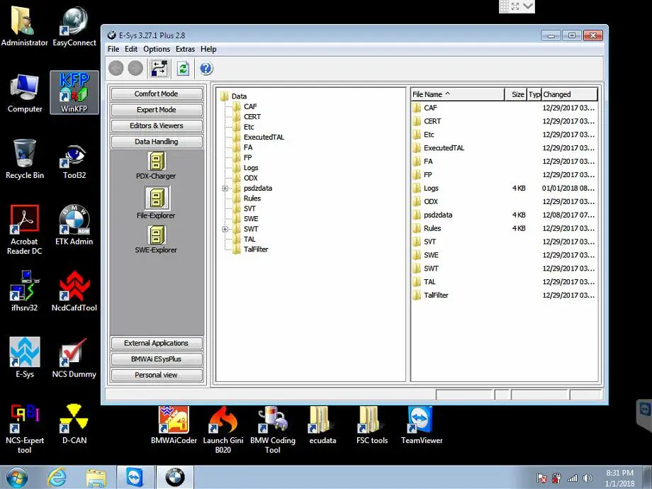Sort by Size column header
This screenshot has height=489, width=652.
[x=516, y=94]
